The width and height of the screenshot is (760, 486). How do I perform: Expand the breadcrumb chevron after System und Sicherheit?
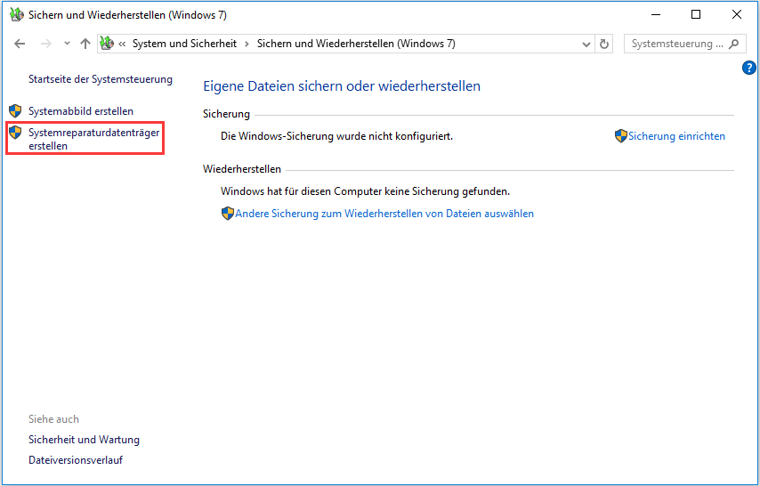click(247, 45)
